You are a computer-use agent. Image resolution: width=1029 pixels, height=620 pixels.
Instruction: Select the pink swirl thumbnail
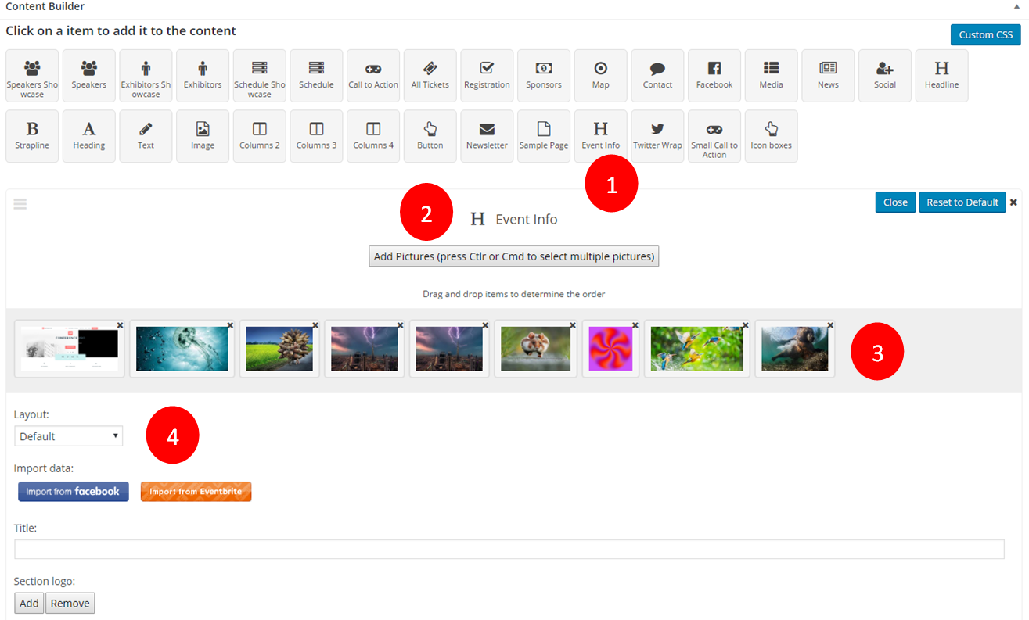[x=610, y=349]
